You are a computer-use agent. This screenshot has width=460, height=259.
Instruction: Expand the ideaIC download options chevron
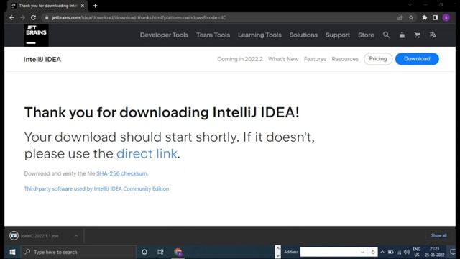point(76,236)
